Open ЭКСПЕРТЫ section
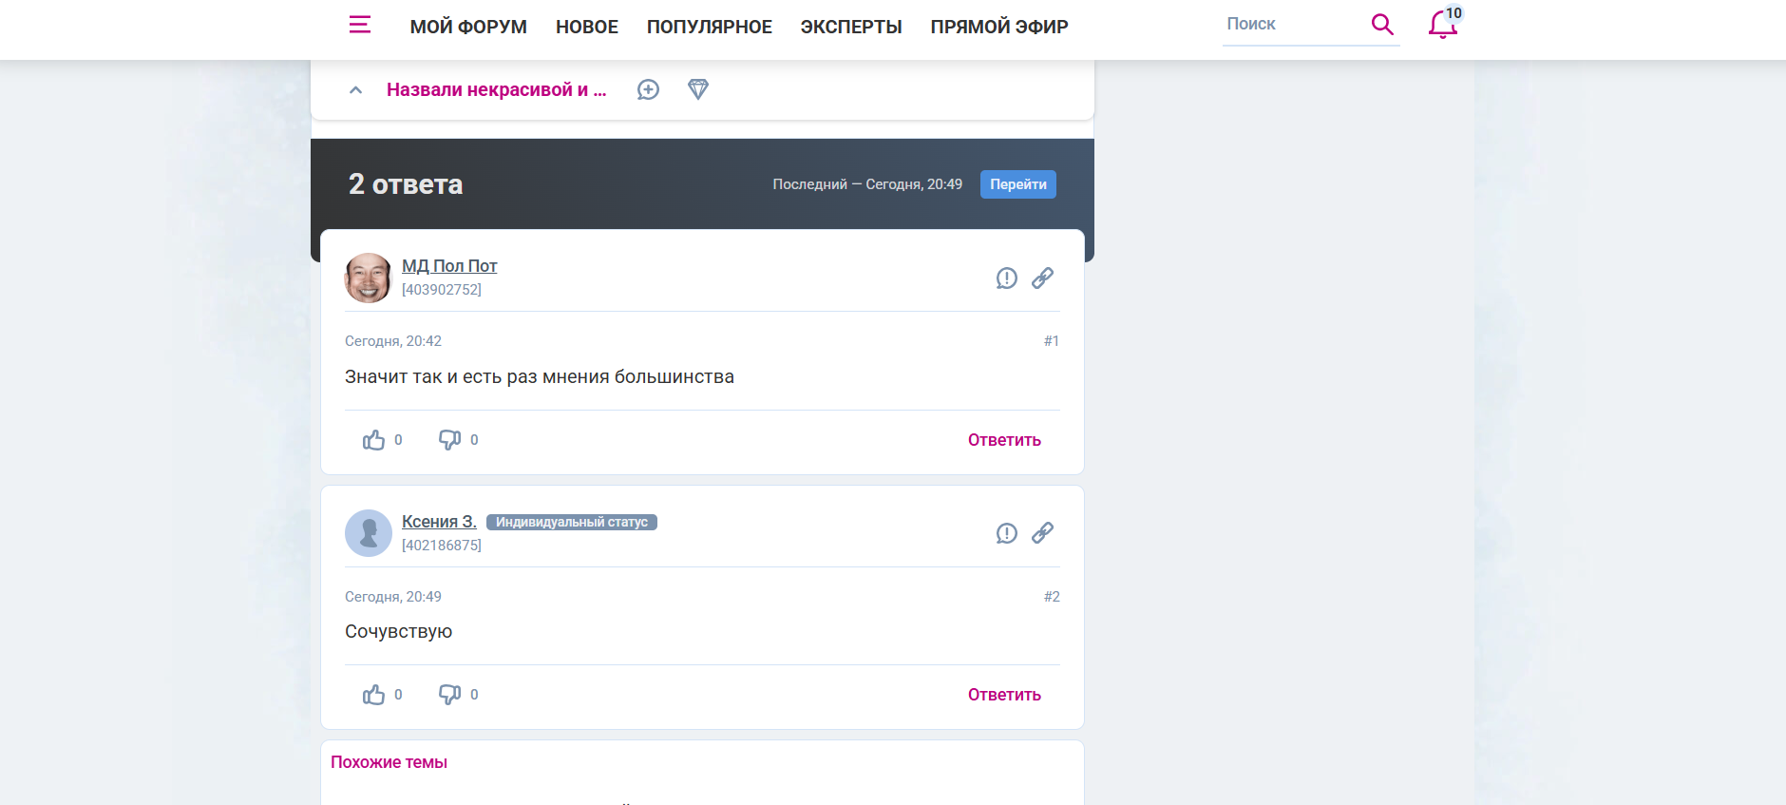This screenshot has height=805, width=1786. coord(851,27)
